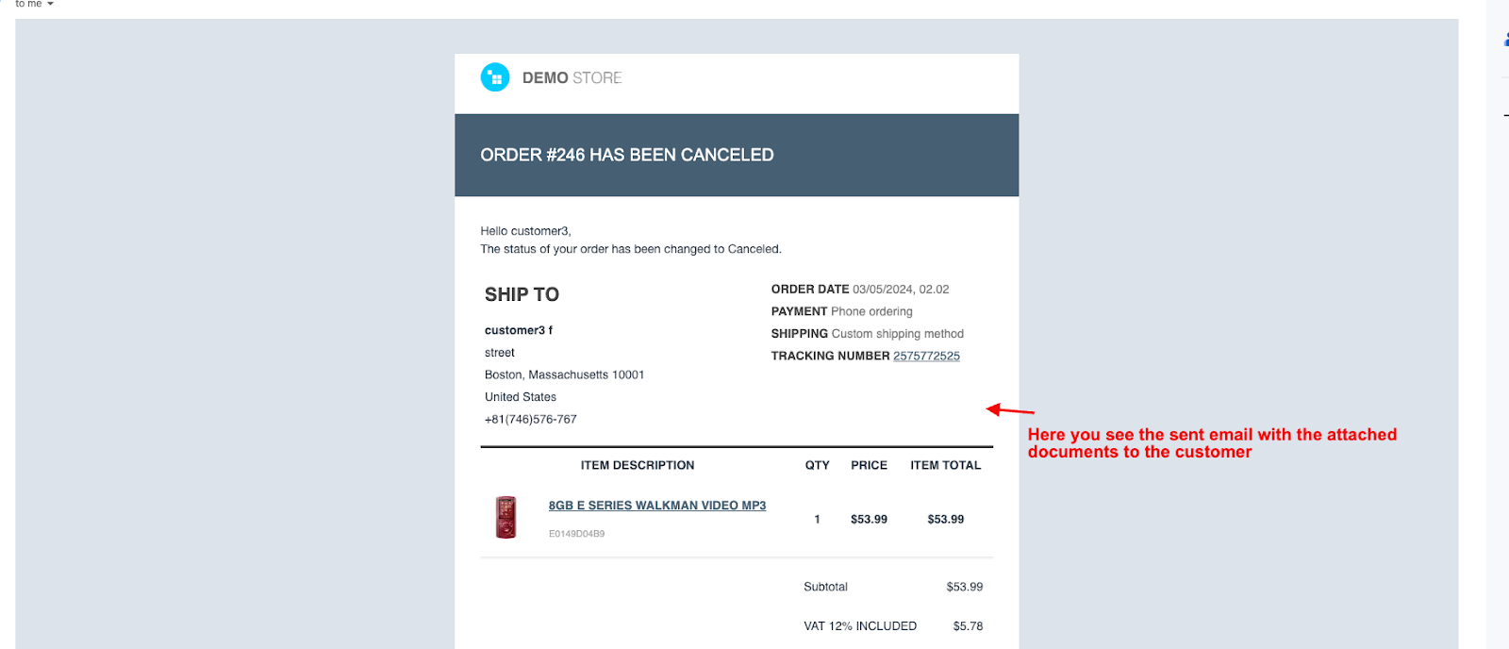Click the 'Order #246 has been canceled' banner
1509x649 pixels.
click(x=736, y=156)
